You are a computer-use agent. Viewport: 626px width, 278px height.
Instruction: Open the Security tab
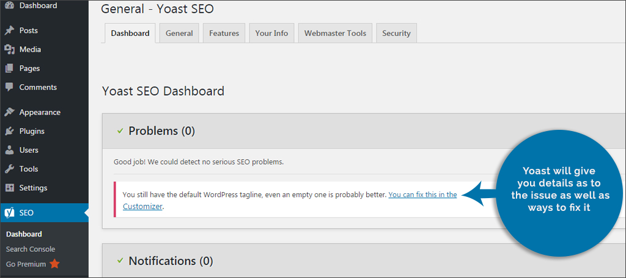point(396,34)
